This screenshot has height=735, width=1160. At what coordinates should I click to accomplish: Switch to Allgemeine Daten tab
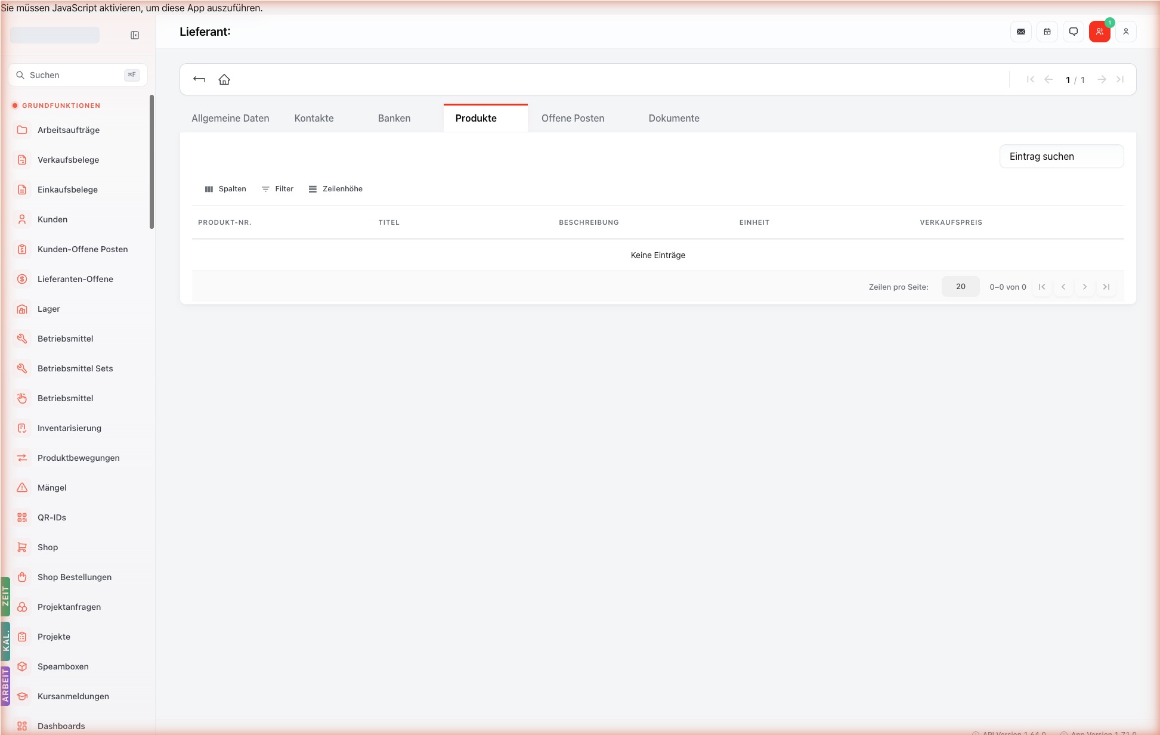tap(230, 118)
